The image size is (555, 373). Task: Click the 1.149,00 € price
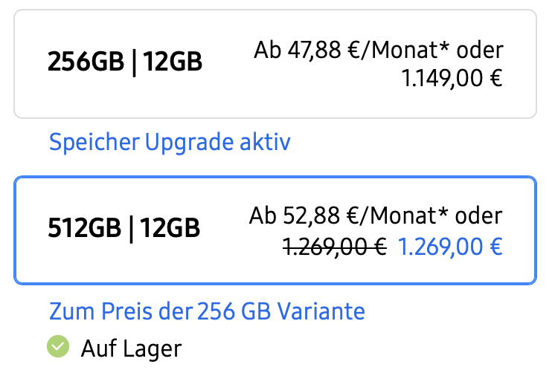click(x=452, y=77)
